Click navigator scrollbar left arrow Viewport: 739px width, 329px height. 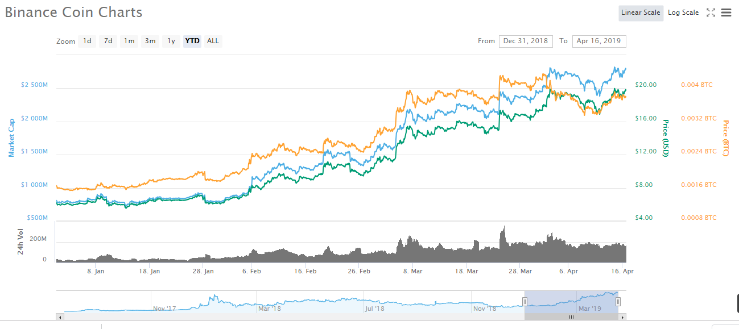(60, 317)
